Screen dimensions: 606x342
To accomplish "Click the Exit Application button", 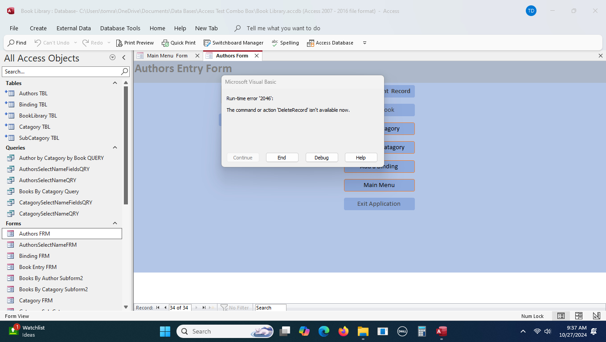I will coord(379,204).
